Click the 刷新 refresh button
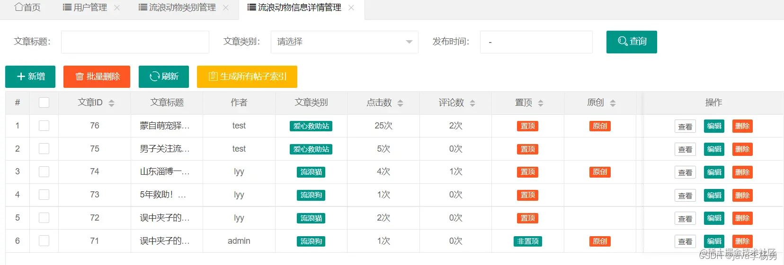This screenshot has height=265, width=784. [x=164, y=77]
